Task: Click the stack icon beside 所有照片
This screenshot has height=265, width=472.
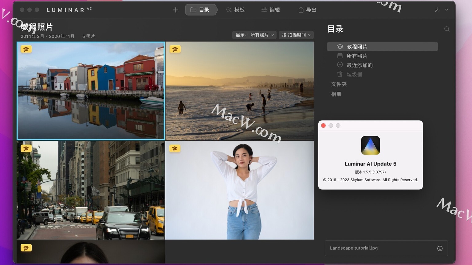Action: point(340,56)
